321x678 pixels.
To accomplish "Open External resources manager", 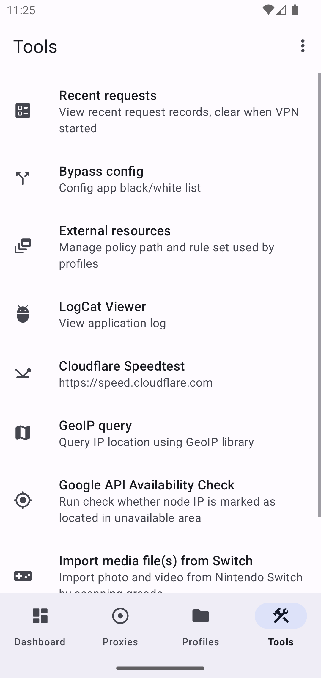I will [x=178, y=247].
